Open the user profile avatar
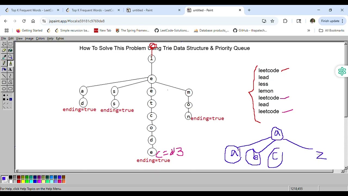Screen dimensions: 348x196 click(312, 21)
